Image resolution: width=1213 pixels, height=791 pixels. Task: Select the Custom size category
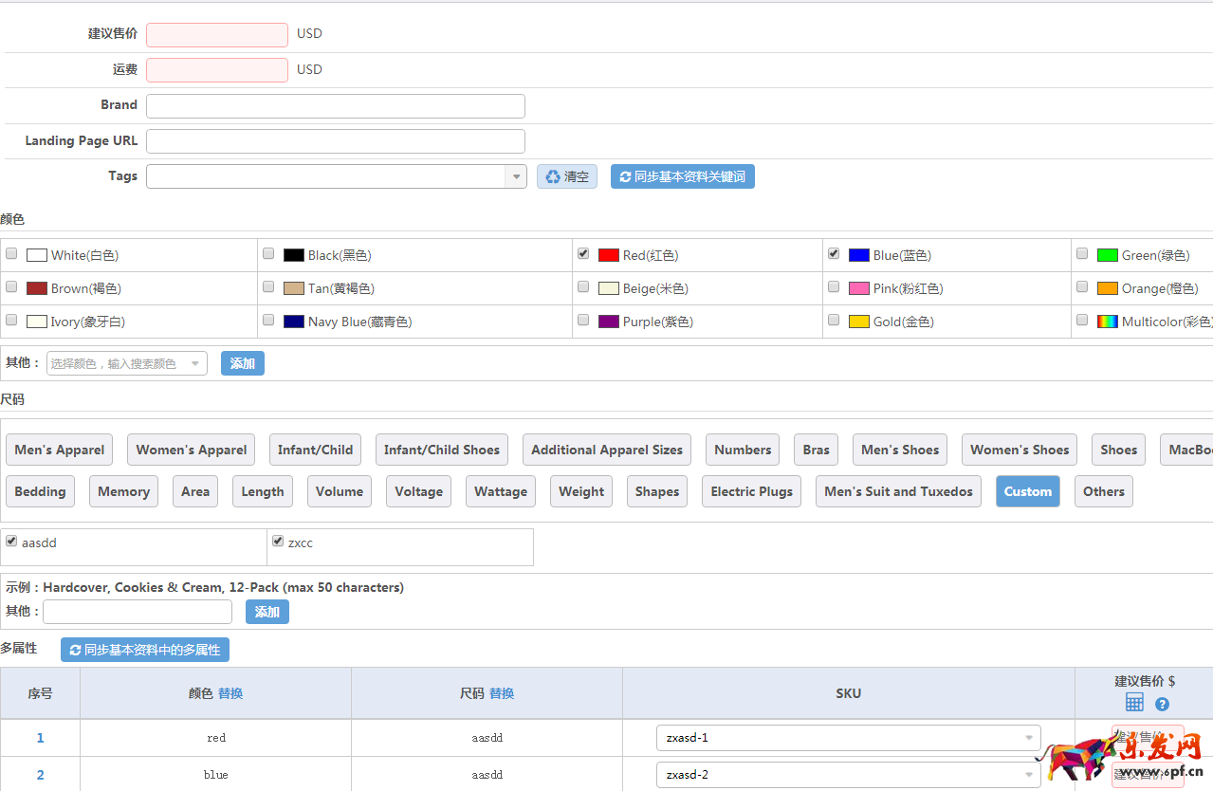click(x=1027, y=491)
